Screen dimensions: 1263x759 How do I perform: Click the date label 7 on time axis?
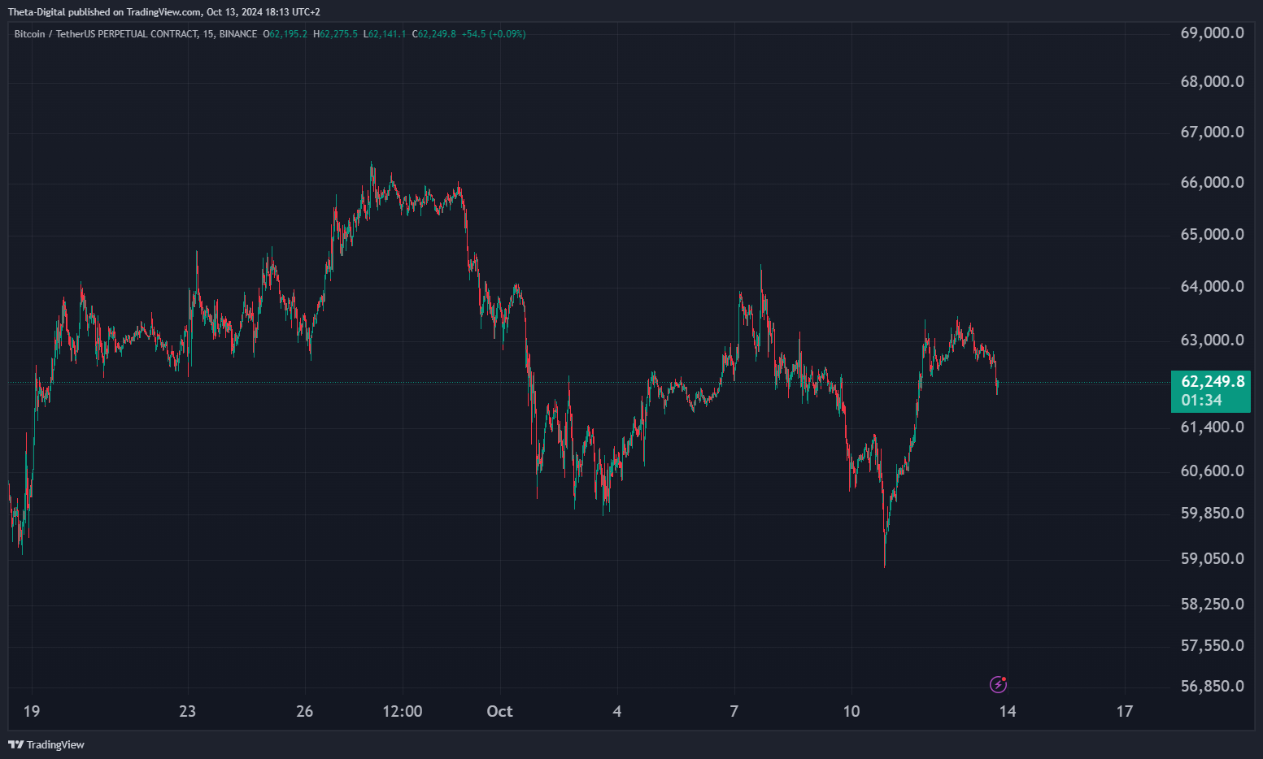coord(734,712)
